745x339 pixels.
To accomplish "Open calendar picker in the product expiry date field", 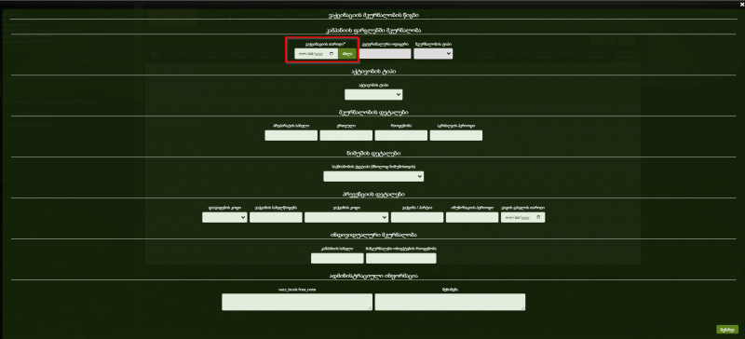I will tap(538, 217).
